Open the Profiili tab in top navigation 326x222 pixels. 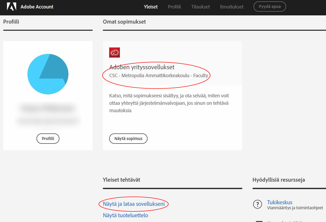[174, 7]
